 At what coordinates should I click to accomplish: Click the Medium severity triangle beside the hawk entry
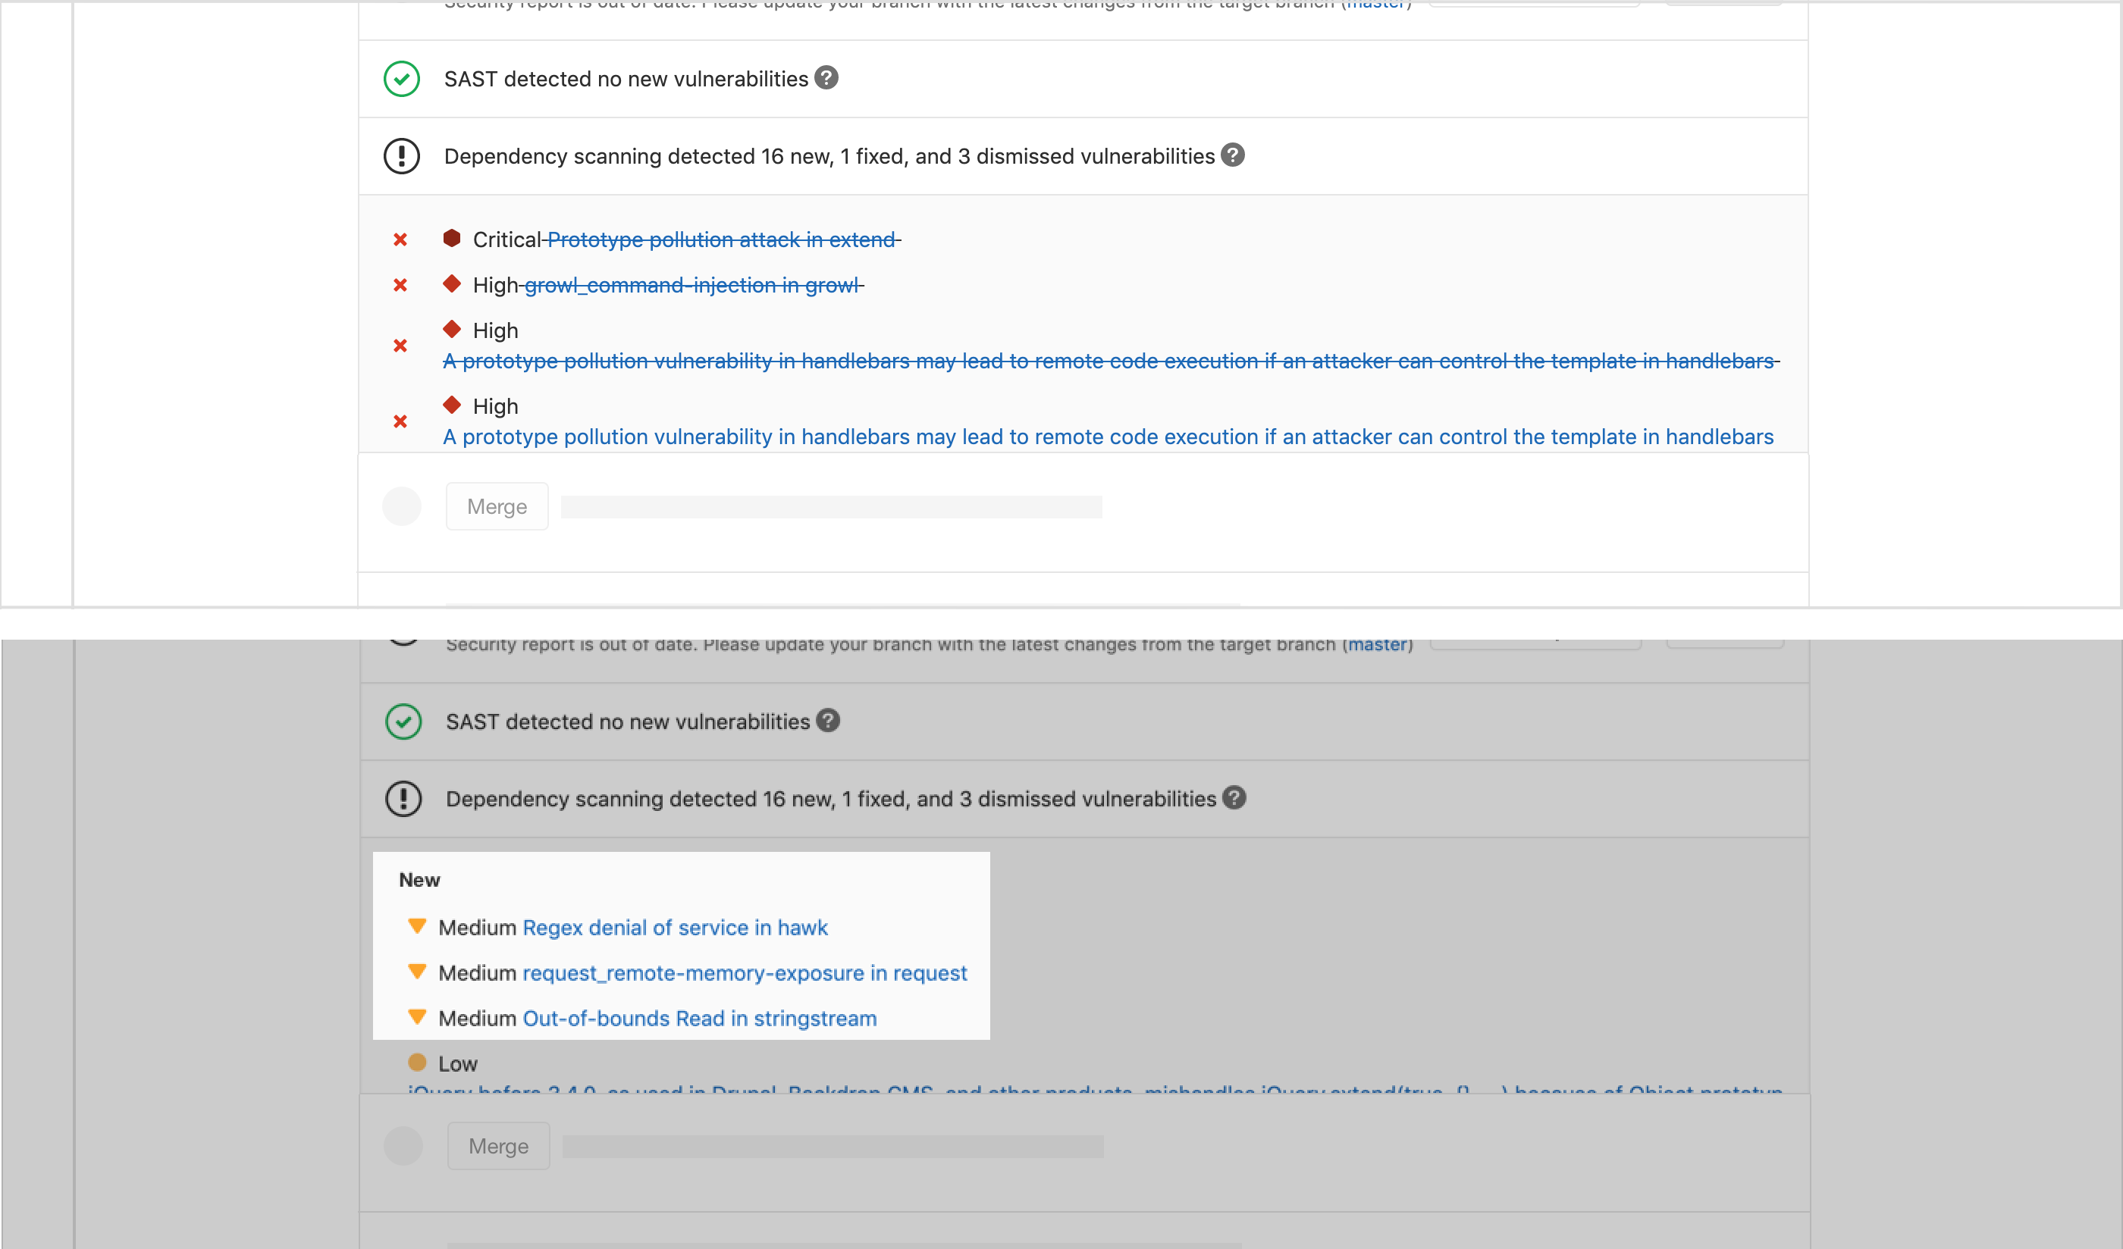coord(417,926)
